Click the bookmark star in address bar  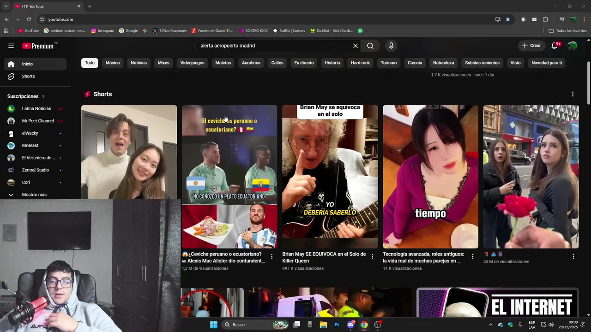click(508, 19)
